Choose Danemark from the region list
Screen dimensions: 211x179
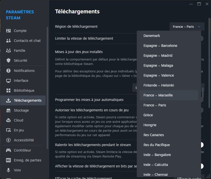click(169, 36)
